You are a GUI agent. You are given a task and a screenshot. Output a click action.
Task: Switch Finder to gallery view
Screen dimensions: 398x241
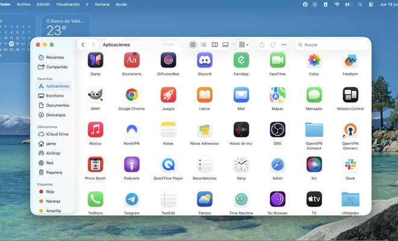coord(226,45)
